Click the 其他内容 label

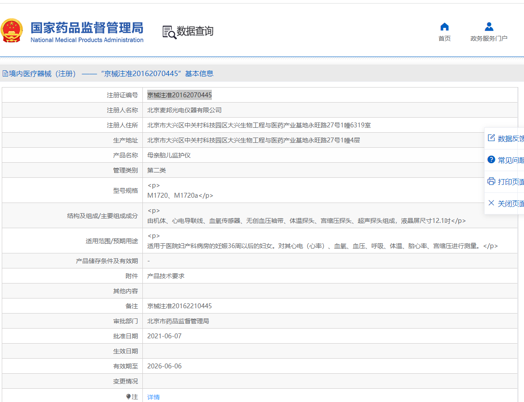click(x=125, y=291)
